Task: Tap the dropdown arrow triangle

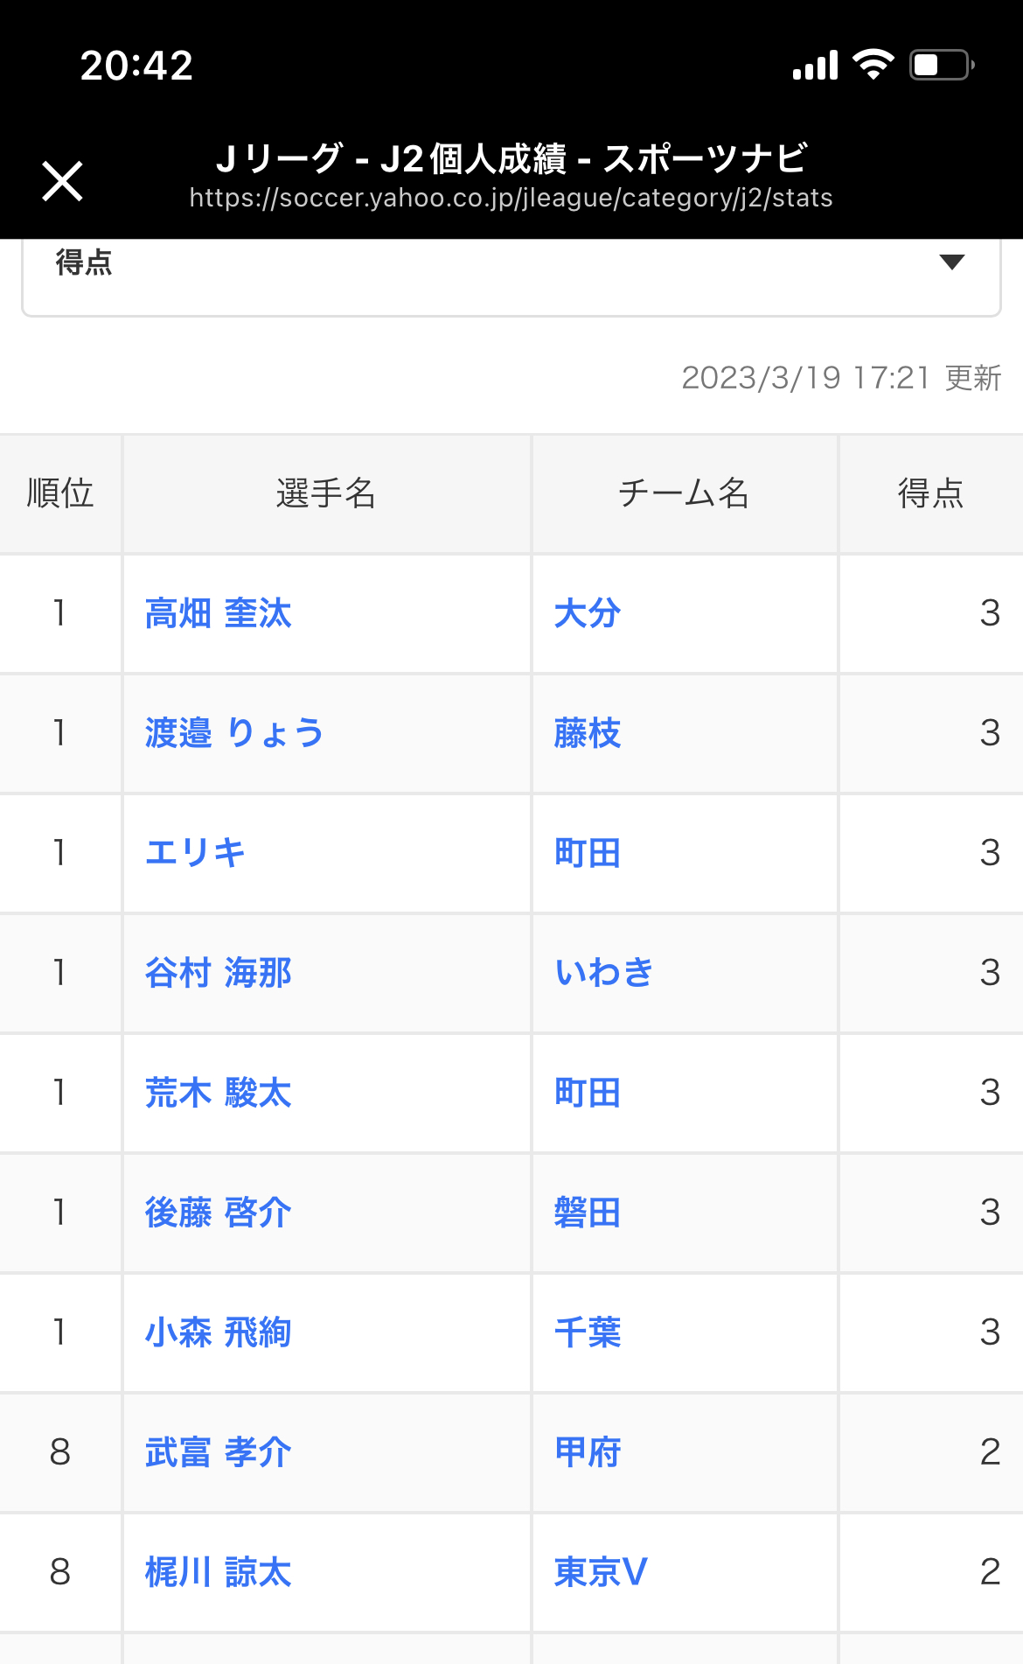Action: click(951, 262)
